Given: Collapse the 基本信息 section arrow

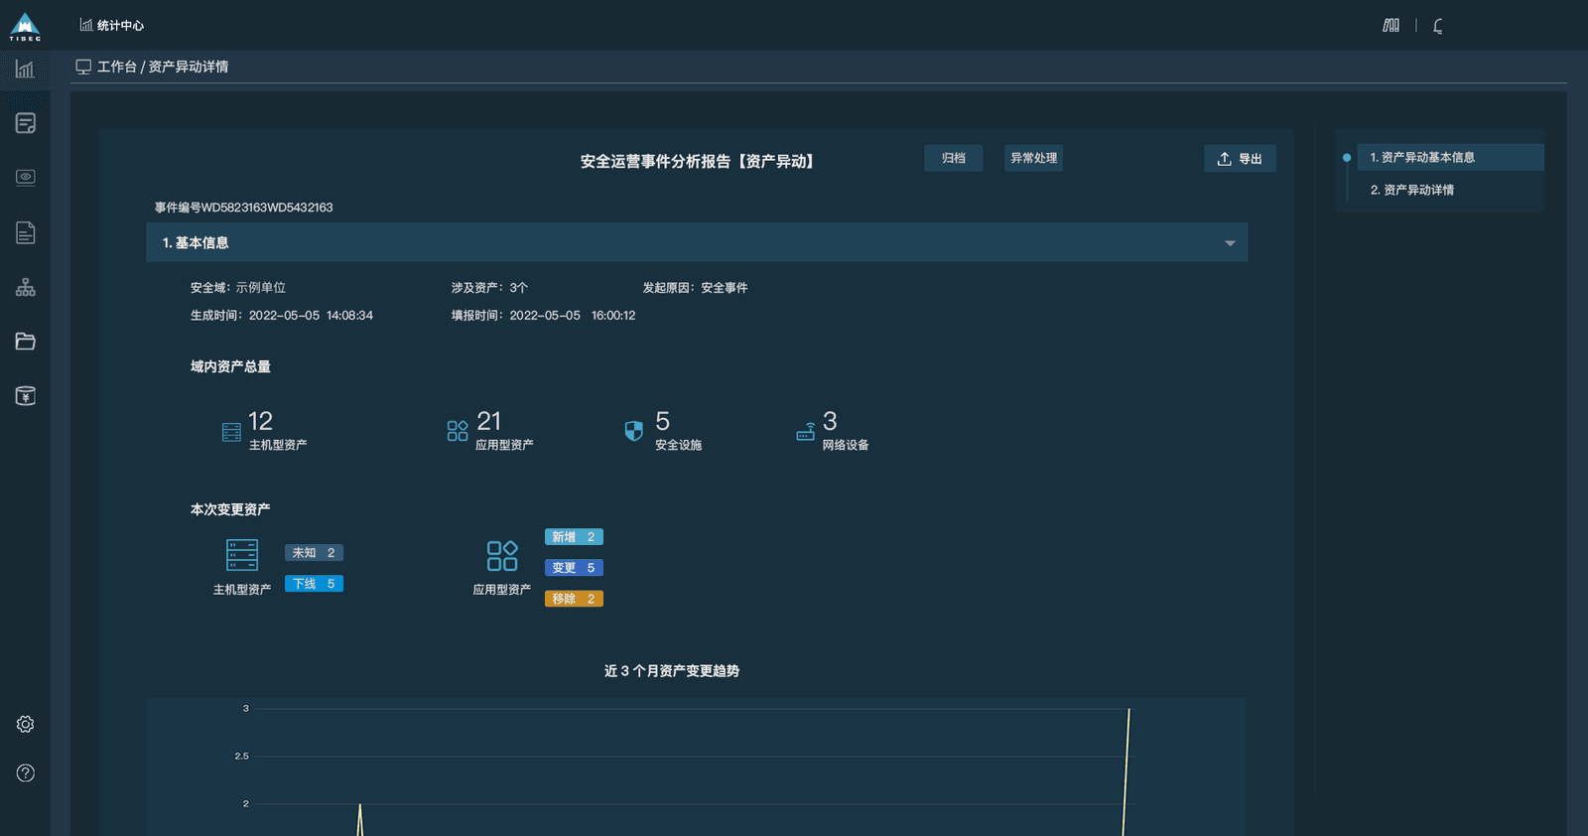Looking at the screenshot, I should [1230, 243].
